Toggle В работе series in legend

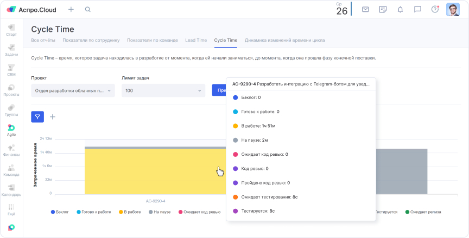click(x=129, y=212)
